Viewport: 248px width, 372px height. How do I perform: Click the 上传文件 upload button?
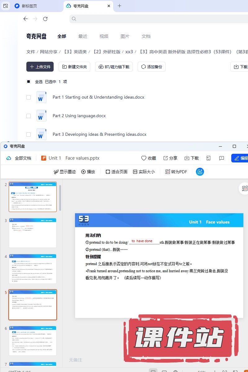coord(40,67)
